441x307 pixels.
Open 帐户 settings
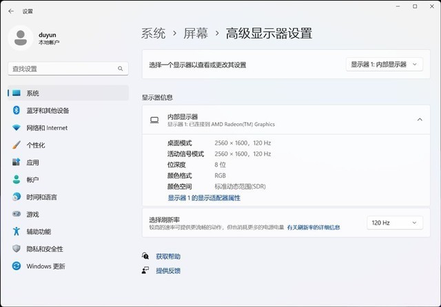pyautogui.click(x=68, y=180)
